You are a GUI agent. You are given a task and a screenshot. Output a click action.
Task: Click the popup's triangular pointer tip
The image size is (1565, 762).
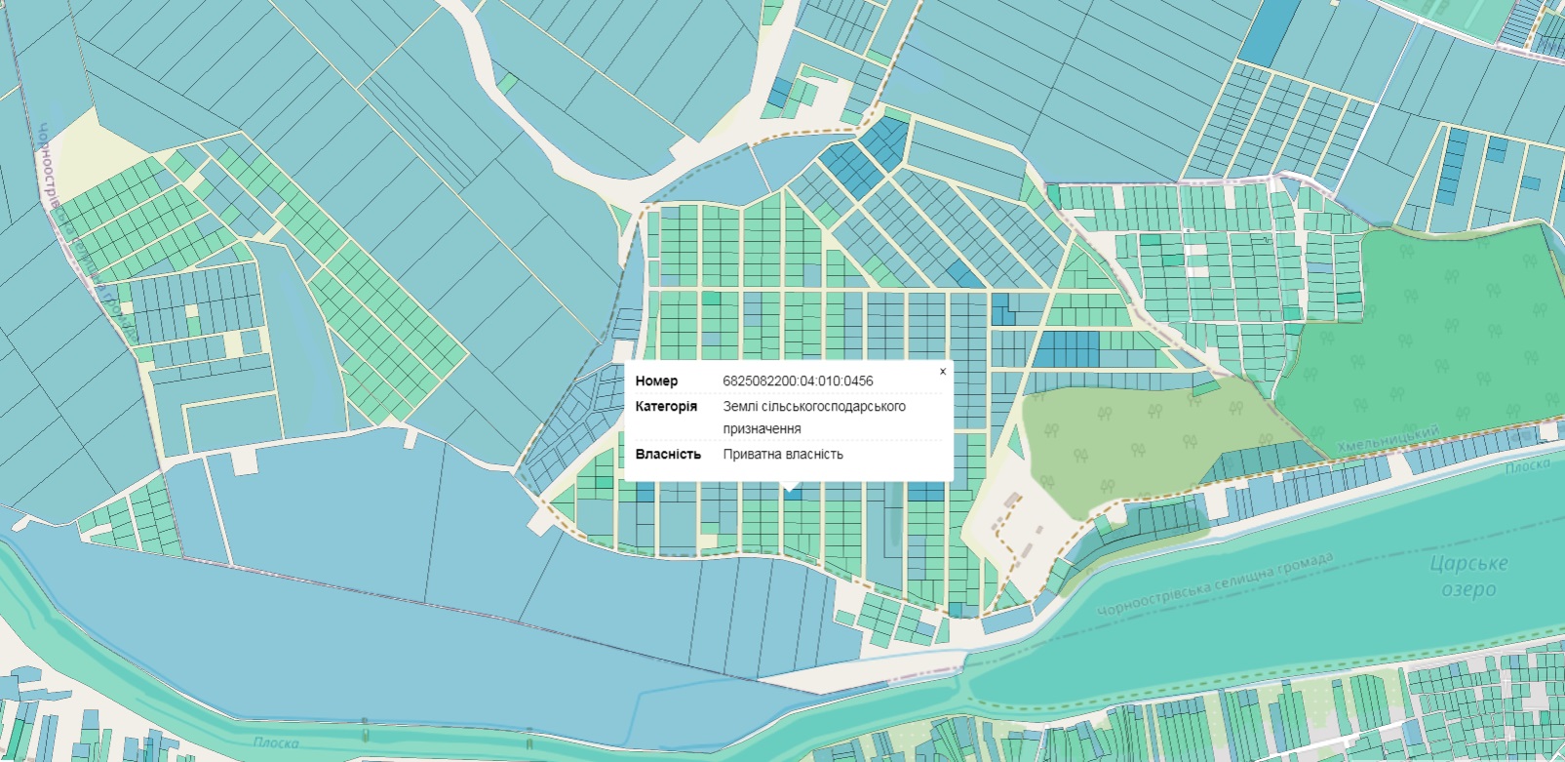(791, 488)
